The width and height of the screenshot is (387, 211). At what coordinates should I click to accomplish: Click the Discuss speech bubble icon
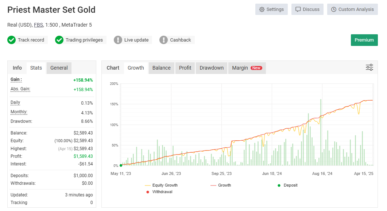[x=298, y=9]
